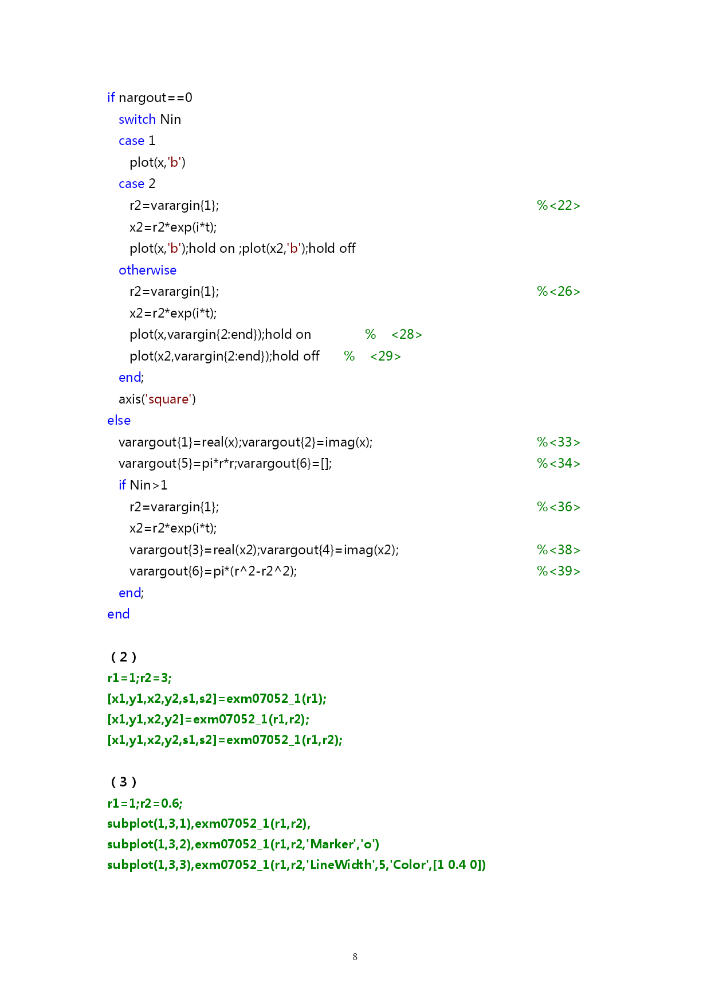The height and width of the screenshot is (1006, 711).
Task: Click the comment marker %<33>
Action: pyautogui.click(x=559, y=443)
